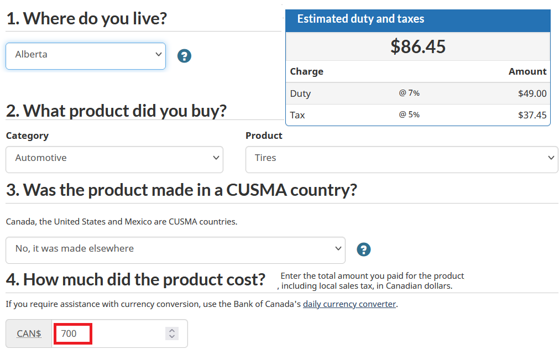Click the Estimated duty and taxes header
This screenshot has height=349, width=559.
tap(361, 19)
